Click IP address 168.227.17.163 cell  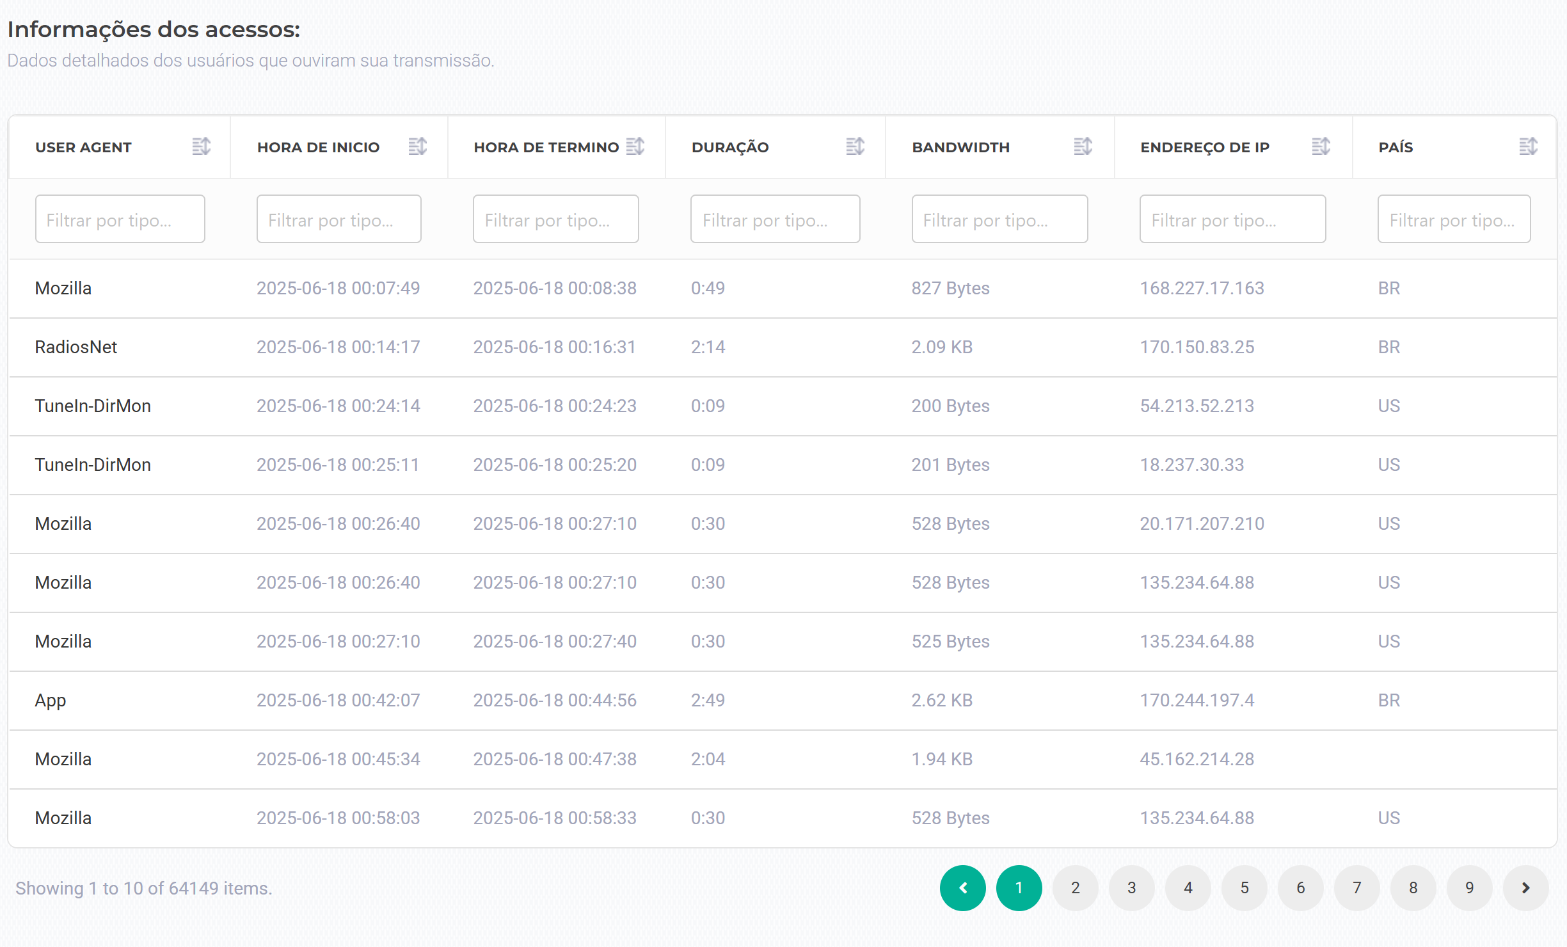1202,288
